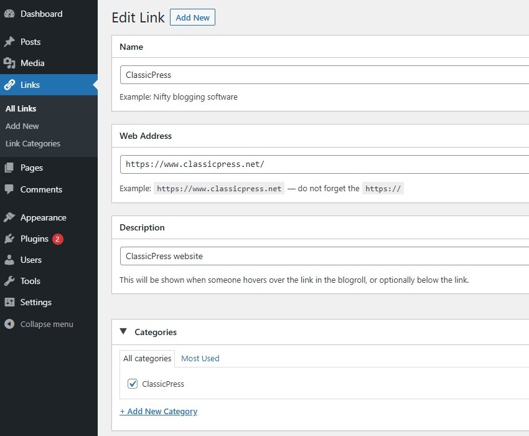The height and width of the screenshot is (436, 529).
Task: Switch to the All categories tab
Action: (147, 358)
